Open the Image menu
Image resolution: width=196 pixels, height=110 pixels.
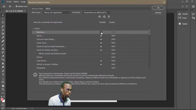(23, 2)
